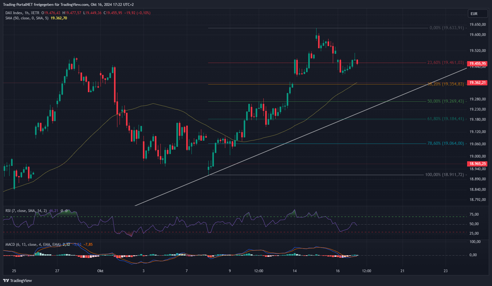Click price axis label 19.600,00
This screenshot has height=286, width=492.
[478, 35]
